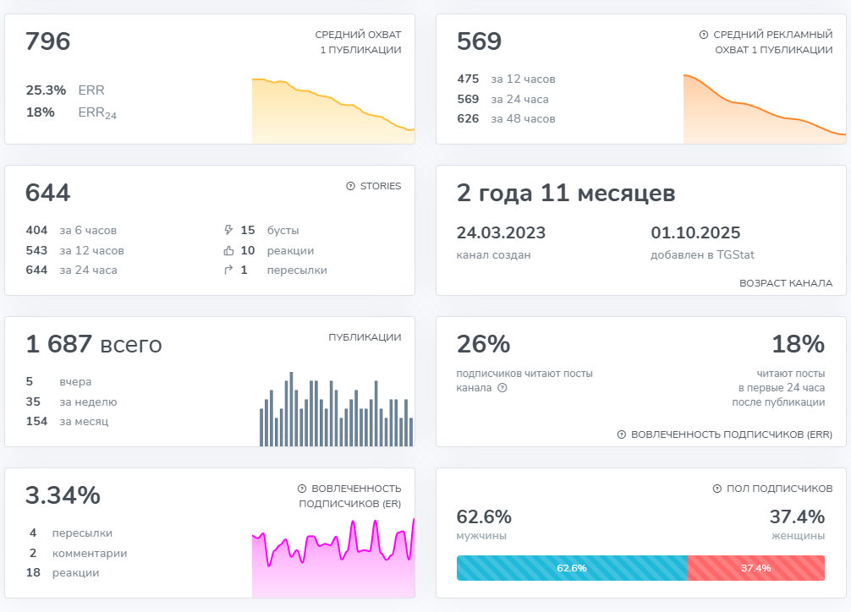Click the возраст канала label
Image resolution: width=851 pixels, height=612 pixels.
tap(786, 283)
